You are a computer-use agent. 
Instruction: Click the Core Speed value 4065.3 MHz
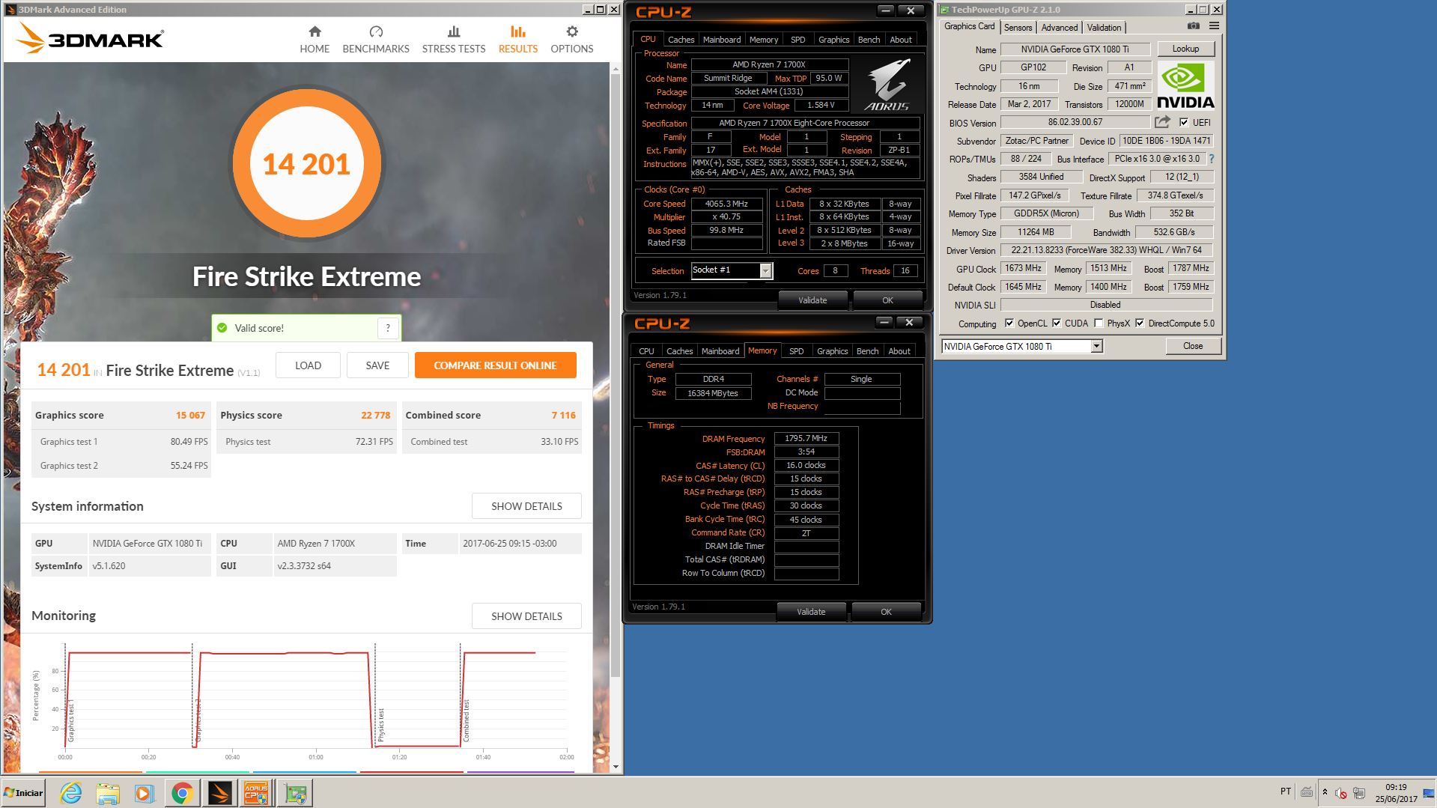coord(726,204)
